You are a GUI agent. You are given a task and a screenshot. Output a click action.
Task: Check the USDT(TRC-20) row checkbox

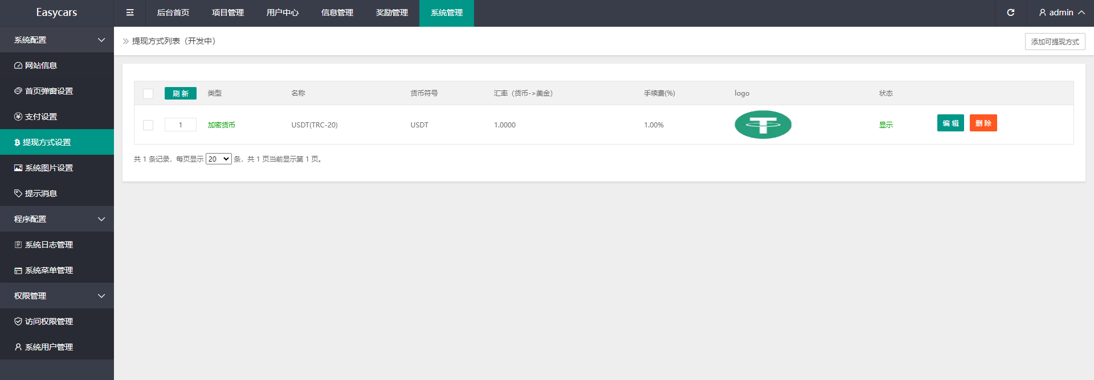[x=148, y=125]
